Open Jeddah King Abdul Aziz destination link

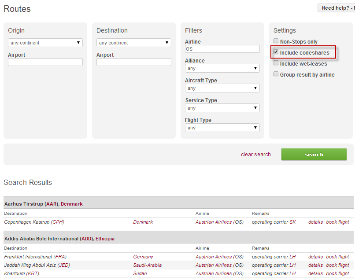[37, 265]
